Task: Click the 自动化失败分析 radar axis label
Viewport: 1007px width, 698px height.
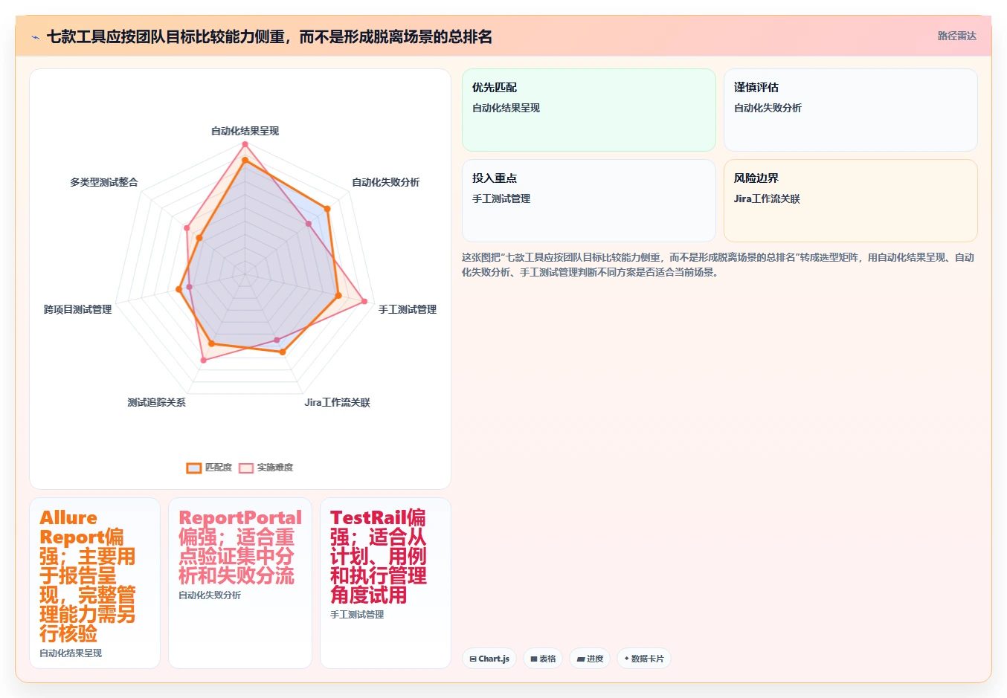Action: (385, 182)
